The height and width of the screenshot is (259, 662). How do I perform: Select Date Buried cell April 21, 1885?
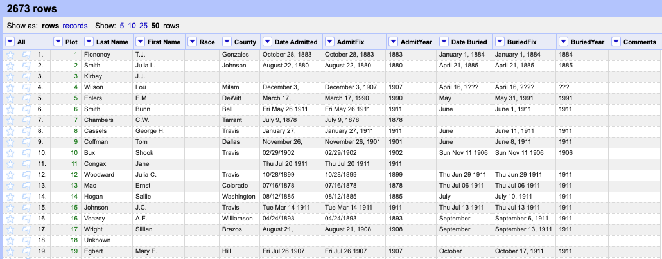465,66
